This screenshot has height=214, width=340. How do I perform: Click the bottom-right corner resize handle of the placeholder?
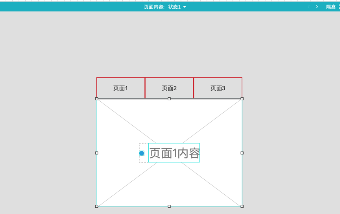pos(242,207)
